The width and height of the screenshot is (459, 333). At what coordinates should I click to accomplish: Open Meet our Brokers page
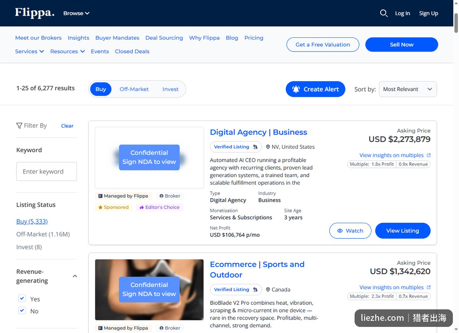click(x=38, y=38)
